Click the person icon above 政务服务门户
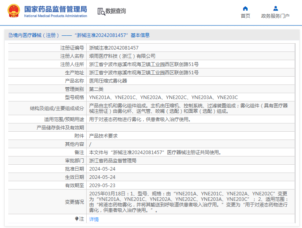Viewport: 302px width, 228px height. point(275,8)
